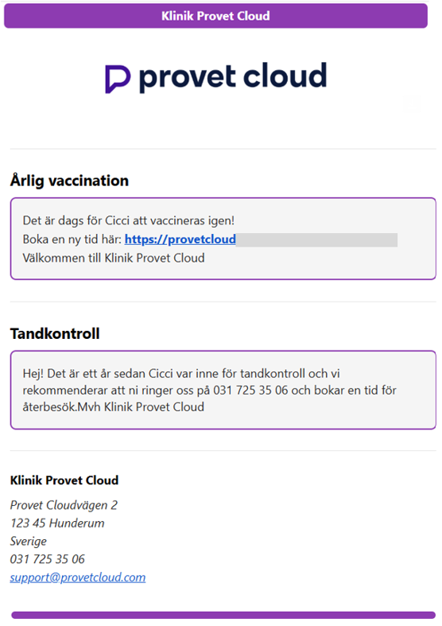Image resolution: width=442 pixels, height=626 pixels.
Task: Click the 123 45 Hunderum postal line
Action: coord(57,523)
